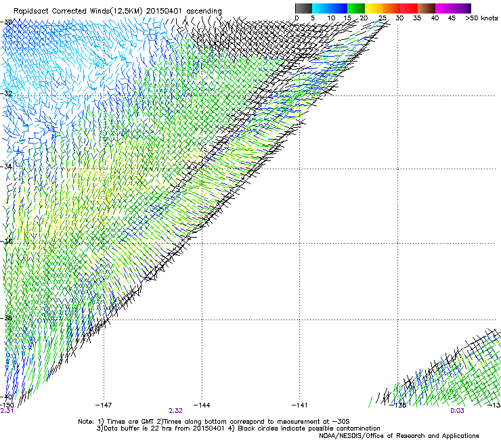Click the -144 longitude axis label

(202, 405)
